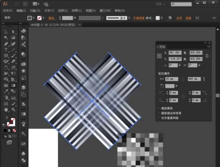Click the orange transform link
This screenshot has width=220, height=167.
(x=188, y=18)
